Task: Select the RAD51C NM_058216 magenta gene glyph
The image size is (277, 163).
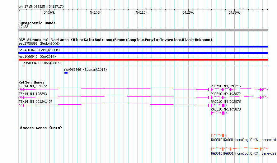Action: [x=239, y=89]
